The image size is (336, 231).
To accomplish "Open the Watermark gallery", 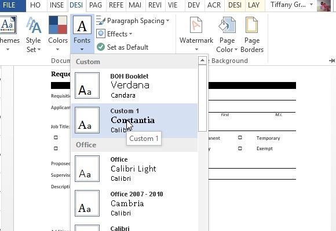I will pyautogui.click(x=196, y=34).
